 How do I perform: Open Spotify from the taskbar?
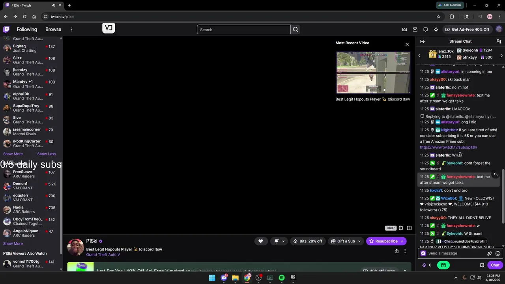tap(281, 278)
